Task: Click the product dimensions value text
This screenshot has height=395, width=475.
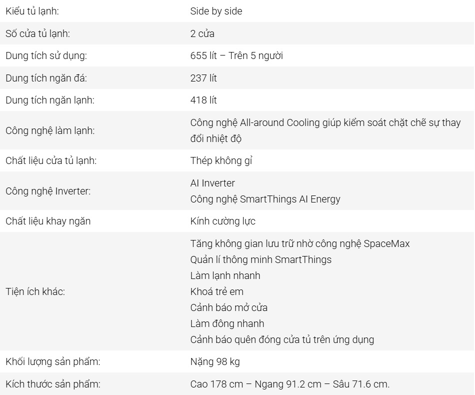Action: tap(290, 384)
